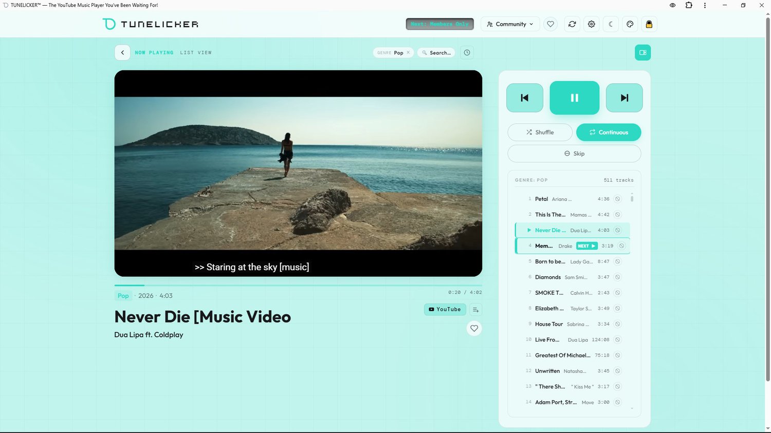Image resolution: width=771 pixels, height=433 pixels.
Task: Play Elizabeth... by Taylor S...
Action: (572, 309)
